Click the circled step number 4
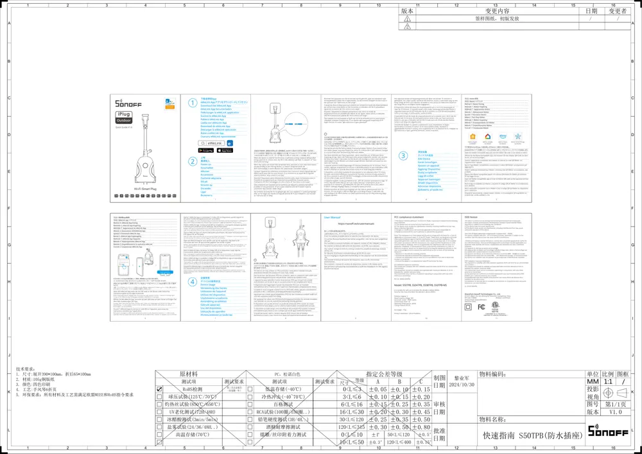The width and height of the screenshot is (642, 454). pyautogui.click(x=192, y=281)
